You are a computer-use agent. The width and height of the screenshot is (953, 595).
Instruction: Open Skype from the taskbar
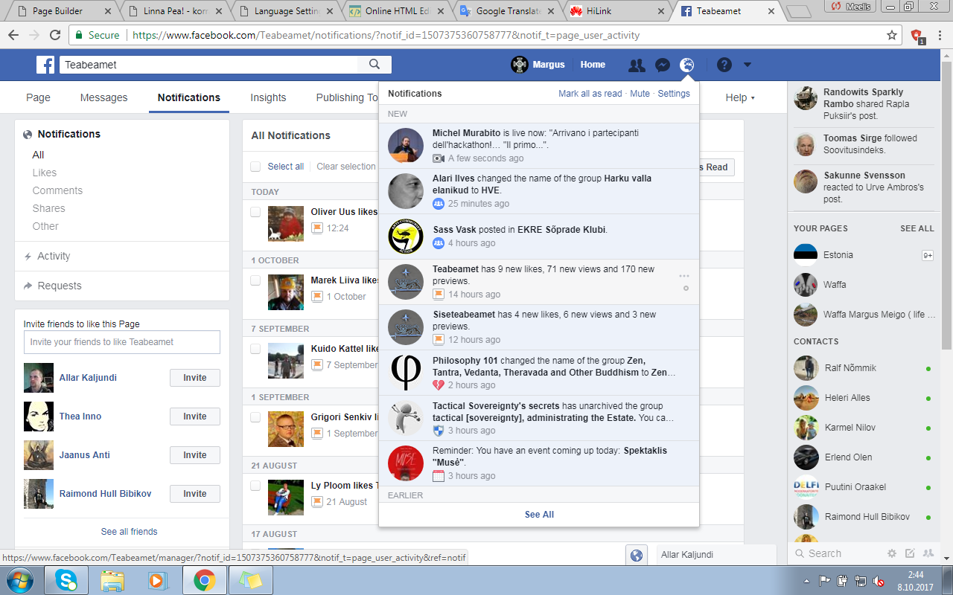[x=66, y=580]
